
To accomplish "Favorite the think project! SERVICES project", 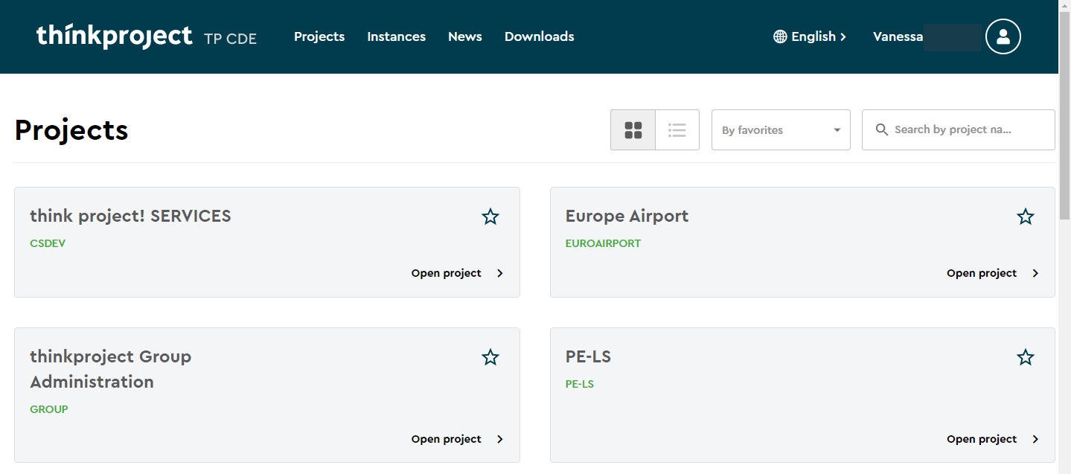I will 490,217.
